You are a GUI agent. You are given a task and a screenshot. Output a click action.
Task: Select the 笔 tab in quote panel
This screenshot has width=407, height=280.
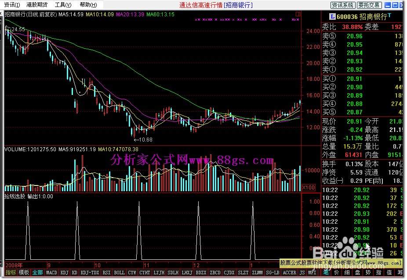(326, 273)
